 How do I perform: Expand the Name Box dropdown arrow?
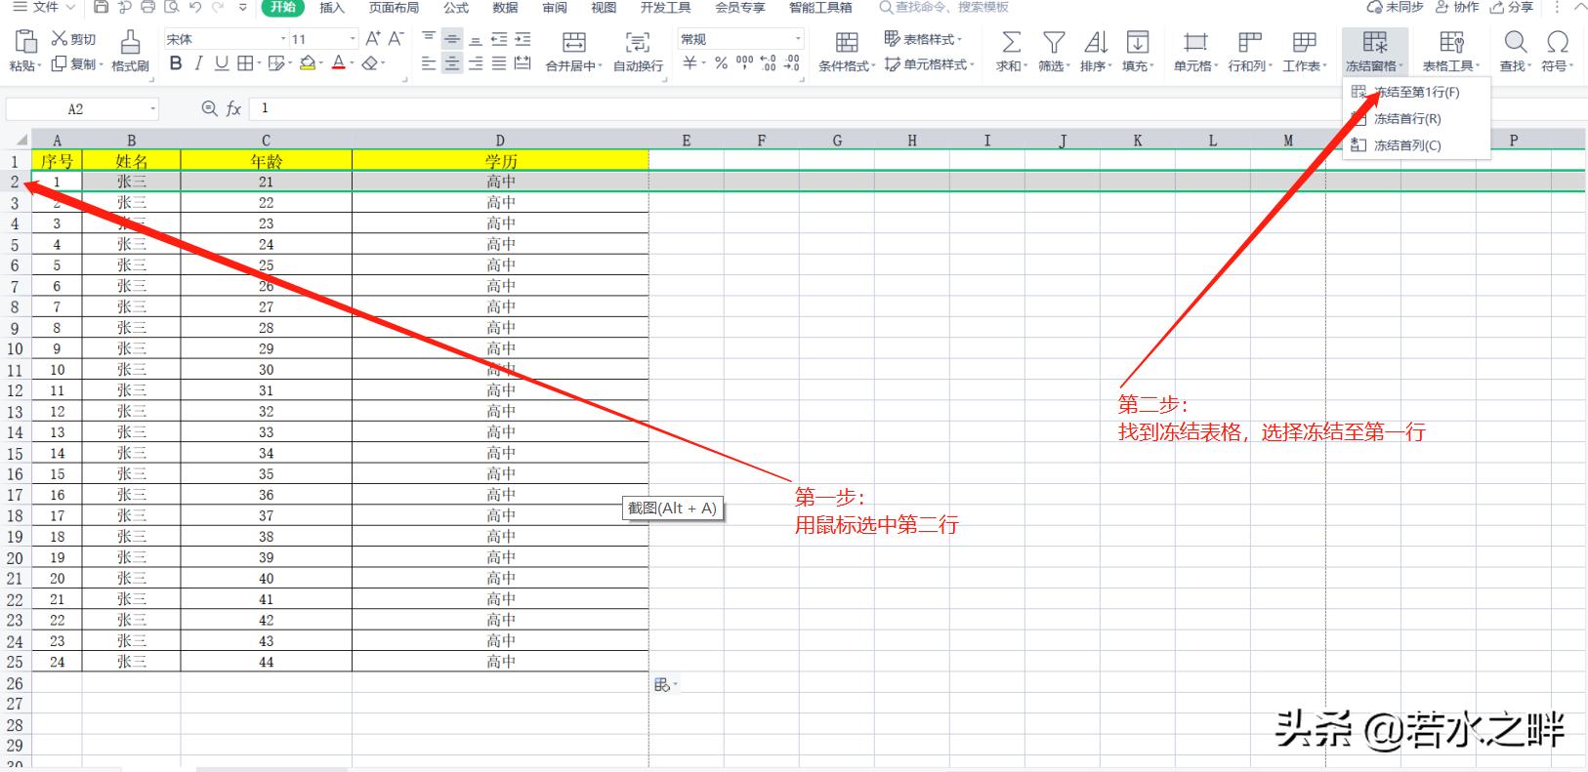pyautogui.click(x=152, y=109)
